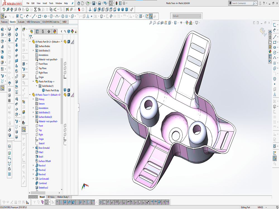Open the File menu
Screen dimensions: 279x209
[x=28, y=3]
